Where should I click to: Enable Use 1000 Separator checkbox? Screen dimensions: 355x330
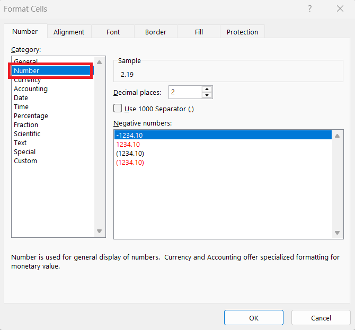click(118, 109)
